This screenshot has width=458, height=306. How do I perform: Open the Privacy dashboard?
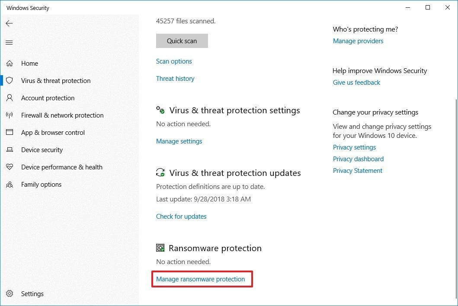pyautogui.click(x=358, y=159)
